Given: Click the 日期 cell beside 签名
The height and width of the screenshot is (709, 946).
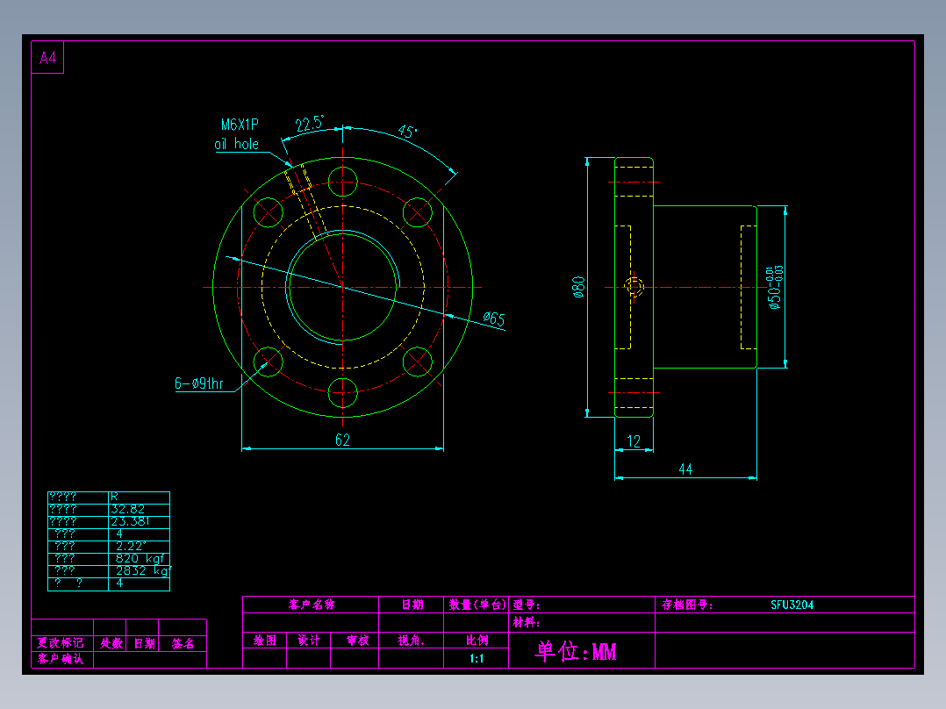Looking at the screenshot, I should click(x=144, y=643).
